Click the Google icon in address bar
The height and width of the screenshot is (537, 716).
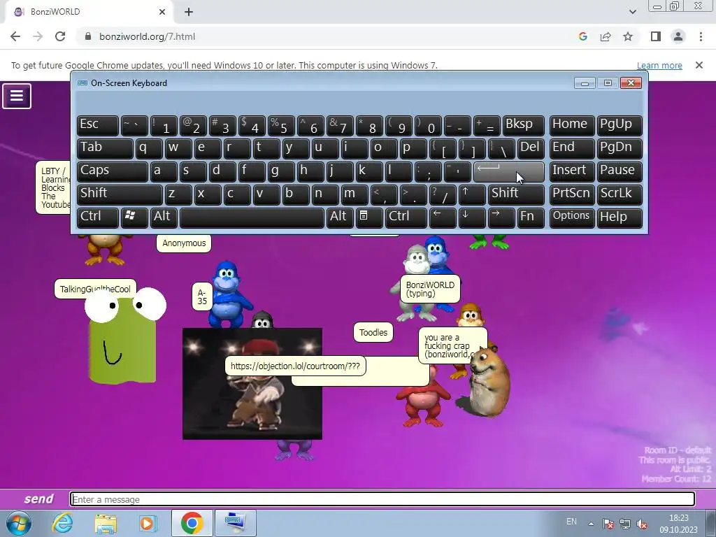click(583, 36)
